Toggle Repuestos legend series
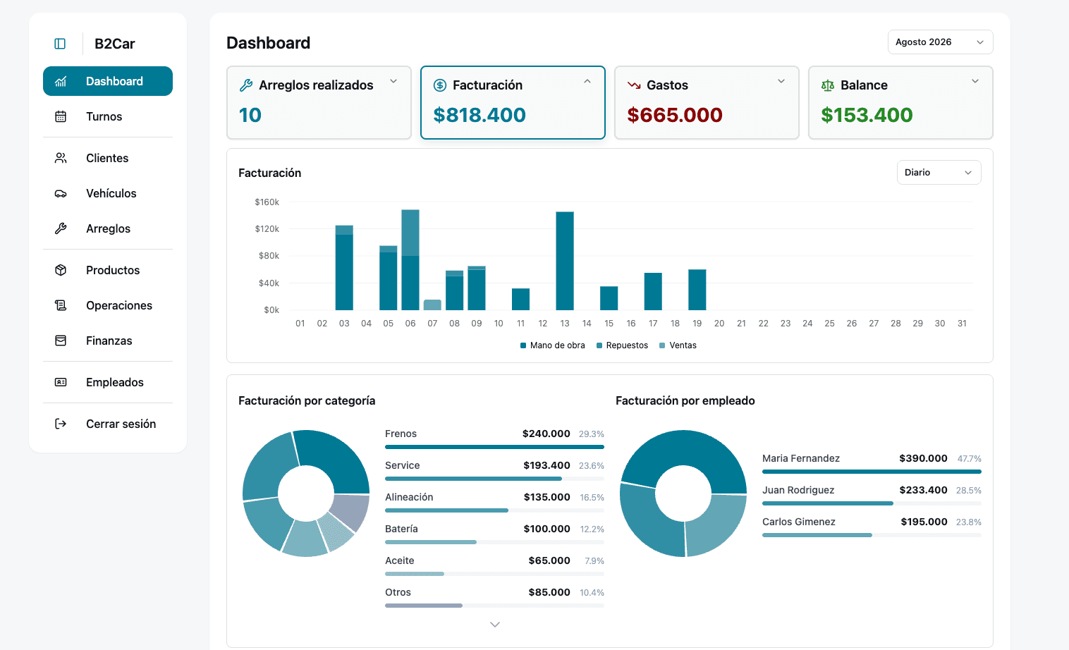The image size is (1069, 650). click(622, 345)
